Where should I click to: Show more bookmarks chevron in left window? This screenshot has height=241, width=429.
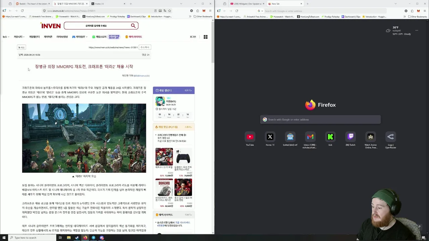[191, 16]
